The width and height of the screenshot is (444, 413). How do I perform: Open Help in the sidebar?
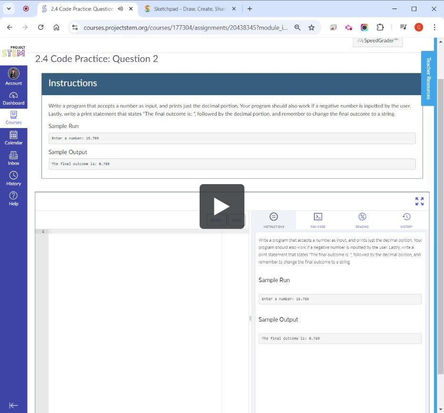14,198
